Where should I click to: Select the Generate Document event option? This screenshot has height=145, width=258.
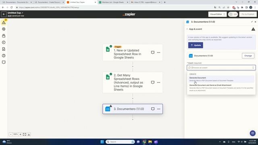pos(221,79)
